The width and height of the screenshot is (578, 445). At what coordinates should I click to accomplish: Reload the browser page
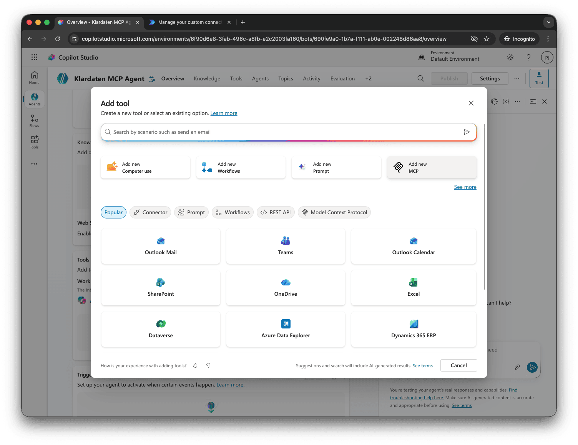coord(58,39)
